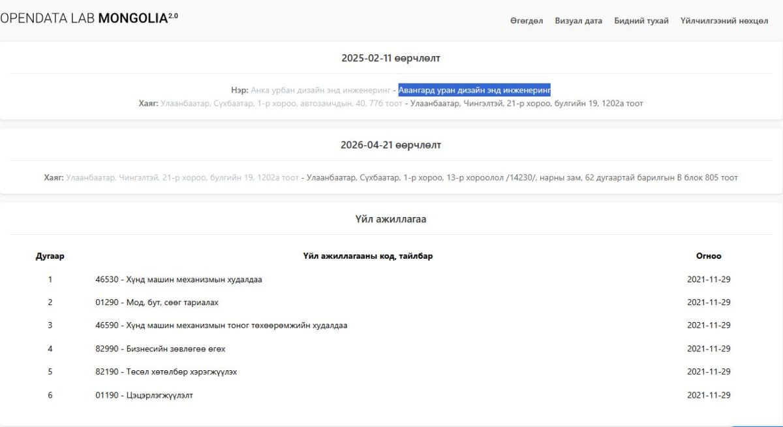
Task: Click the Огноо column header
Action: (708, 256)
